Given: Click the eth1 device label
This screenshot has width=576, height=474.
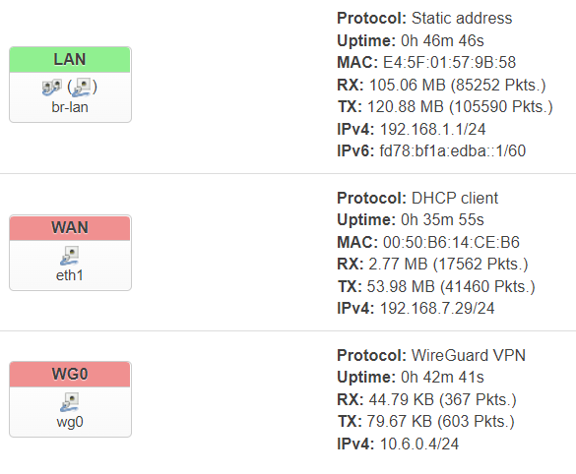Looking at the screenshot, I should point(70,275).
